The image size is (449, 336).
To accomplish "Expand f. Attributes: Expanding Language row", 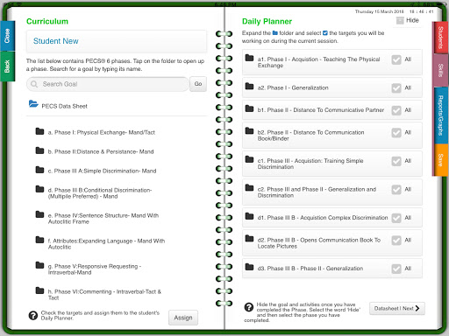I will (x=106, y=244).
